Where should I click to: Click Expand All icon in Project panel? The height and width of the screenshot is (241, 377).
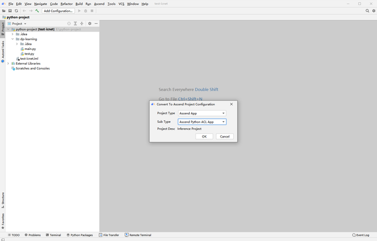pyautogui.click(x=75, y=24)
